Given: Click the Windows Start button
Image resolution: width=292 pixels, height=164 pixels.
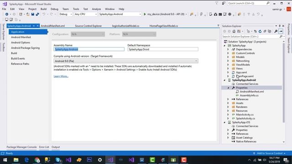Looking at the screenshot, I should point(5,160).
